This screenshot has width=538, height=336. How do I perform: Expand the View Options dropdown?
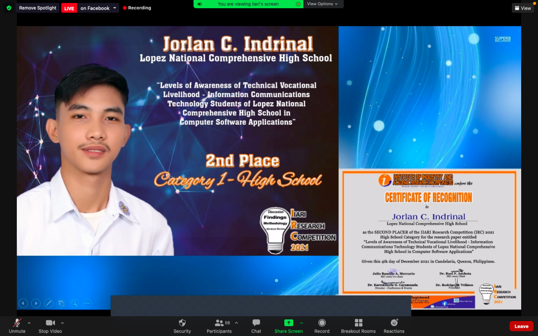point(322,4)
